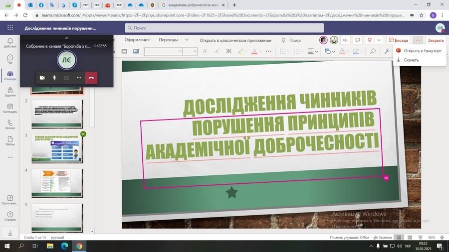Mute the microphone in the meeting
This screenshot has width=449, height=252.
[x=54, y=78]
